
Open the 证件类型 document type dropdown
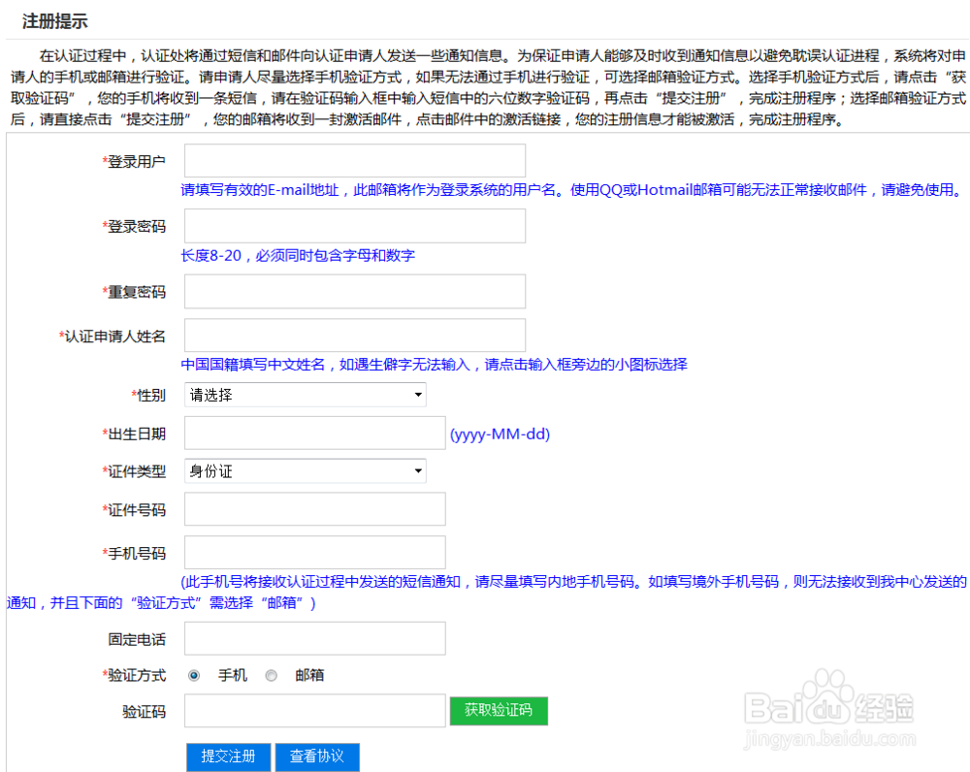pyautogui.click(x=305, y=471)
